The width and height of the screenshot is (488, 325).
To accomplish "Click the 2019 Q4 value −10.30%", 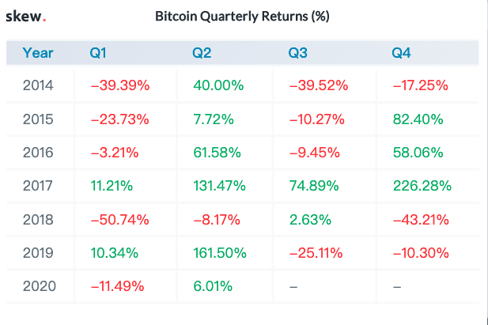I will 421,253.
